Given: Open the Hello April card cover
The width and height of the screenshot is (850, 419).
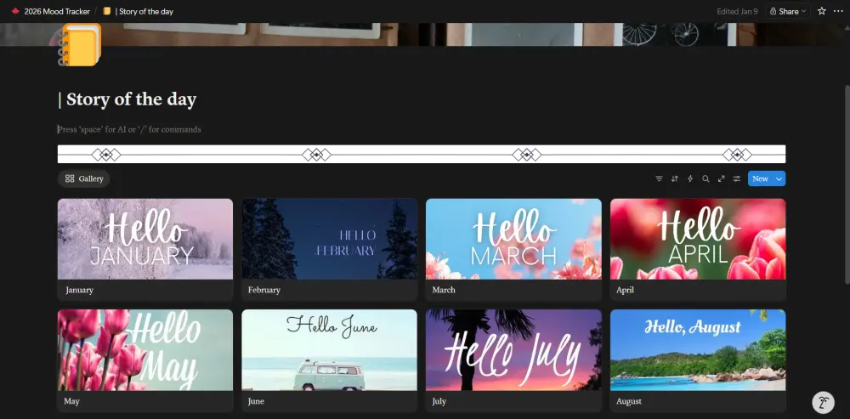Looking at the screenshot, I should coord(698,239).
